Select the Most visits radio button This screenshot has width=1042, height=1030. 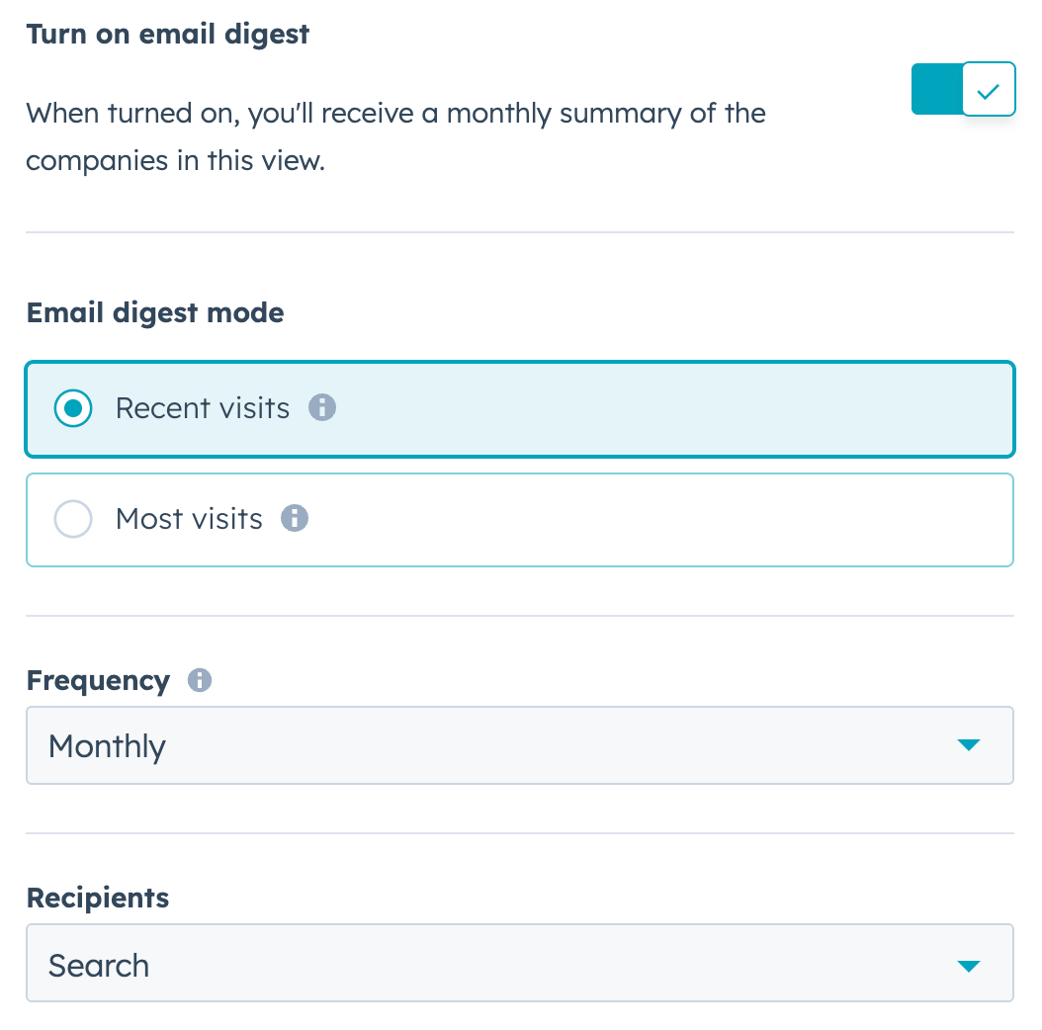(73, 518)
